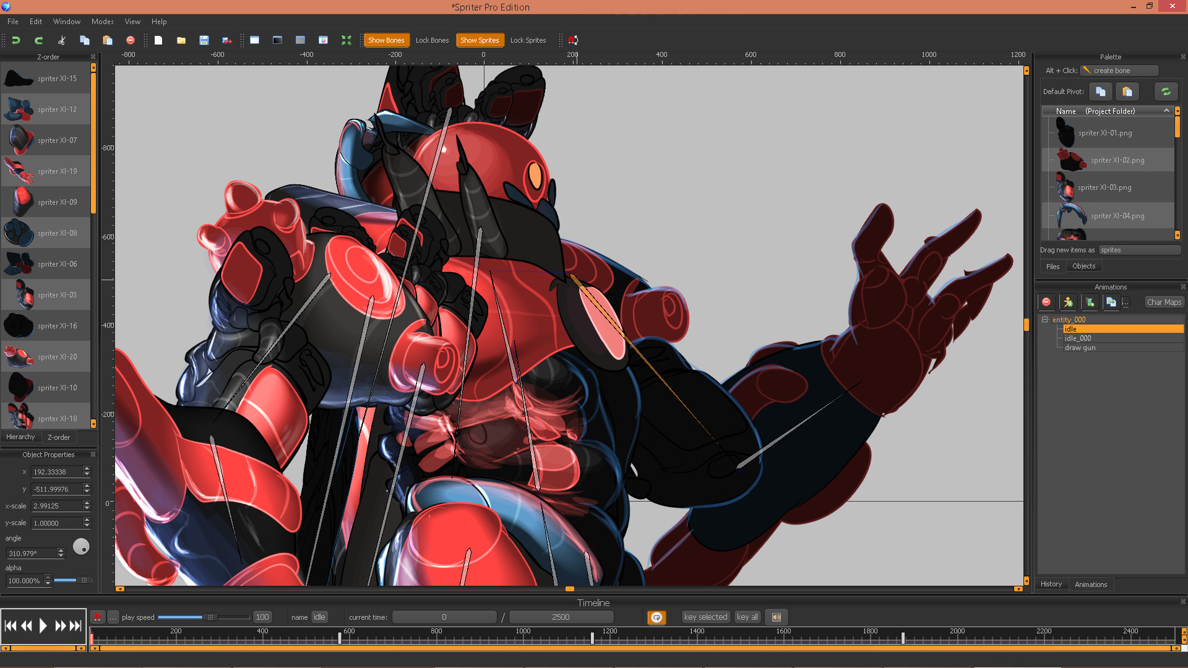Click the Save icon in the toolbar

coord(204,40)
